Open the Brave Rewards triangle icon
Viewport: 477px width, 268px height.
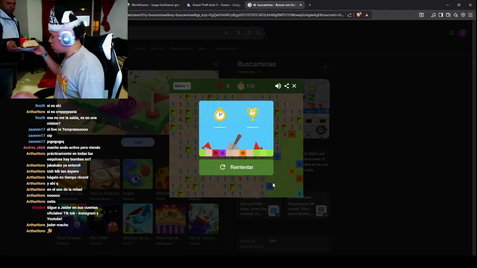tap(367, 15)
